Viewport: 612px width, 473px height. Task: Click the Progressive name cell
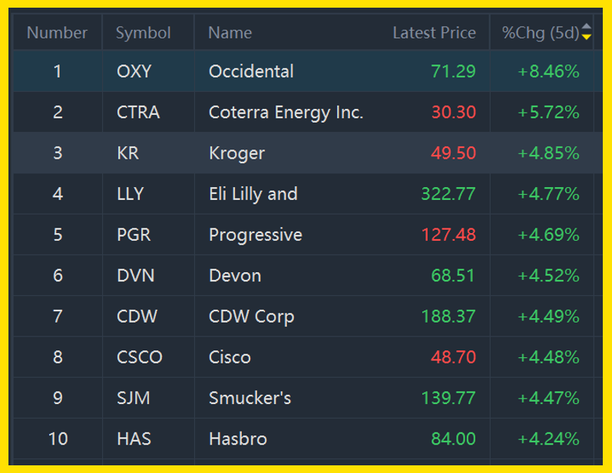pyautogui.click(x=256, y=235)
